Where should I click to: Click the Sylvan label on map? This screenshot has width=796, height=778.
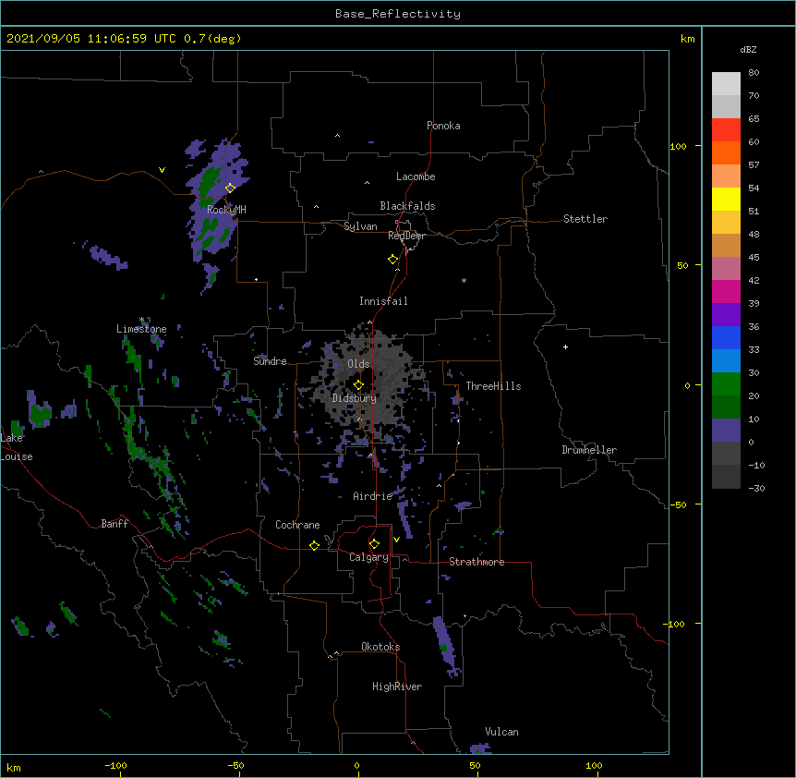(x=360, y=226)
